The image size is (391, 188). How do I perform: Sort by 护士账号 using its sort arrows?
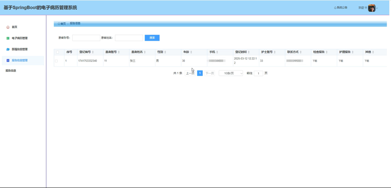click(275, 52)
